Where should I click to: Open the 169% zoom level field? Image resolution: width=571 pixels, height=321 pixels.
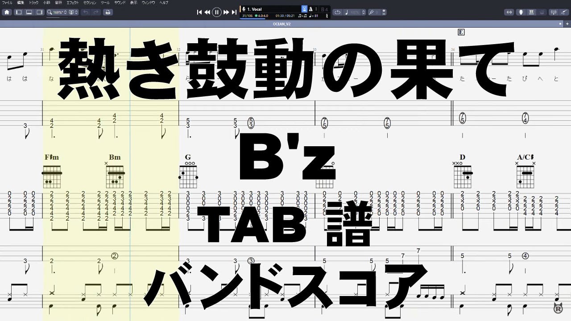tap(58, 12)
